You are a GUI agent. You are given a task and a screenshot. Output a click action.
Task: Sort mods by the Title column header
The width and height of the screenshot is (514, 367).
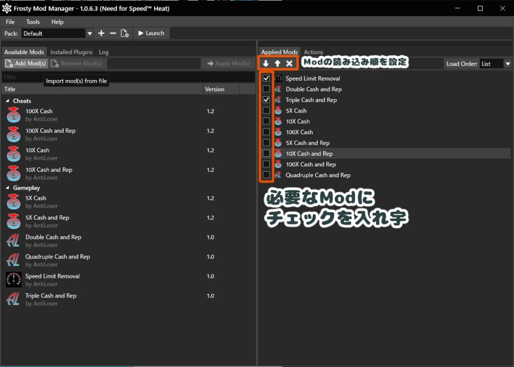coord(102,89)
